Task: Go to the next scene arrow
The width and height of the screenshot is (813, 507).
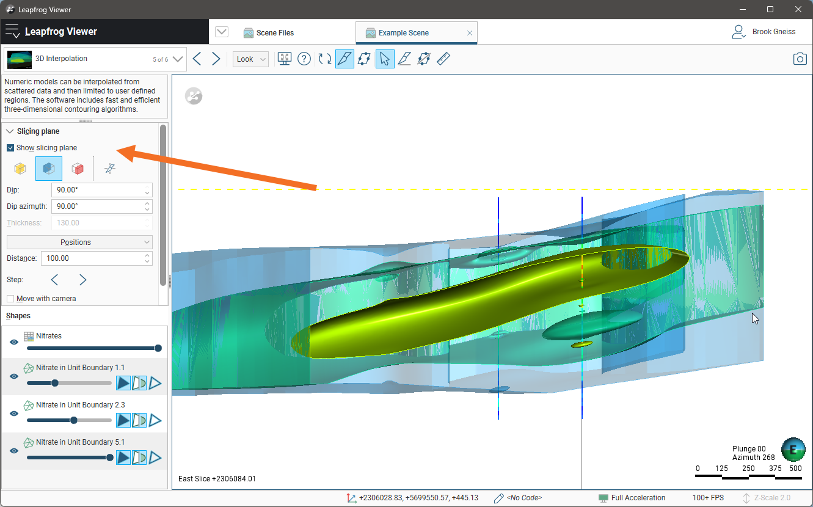Action: click(216, 59)
